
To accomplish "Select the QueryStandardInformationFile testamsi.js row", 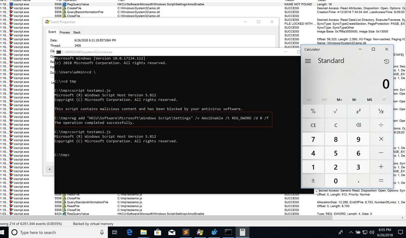I will [203, 202].
